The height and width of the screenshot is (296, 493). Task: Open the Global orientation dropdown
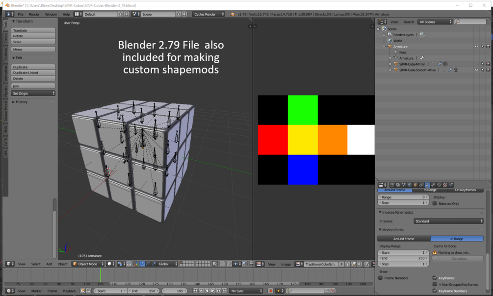pos(168,264)
